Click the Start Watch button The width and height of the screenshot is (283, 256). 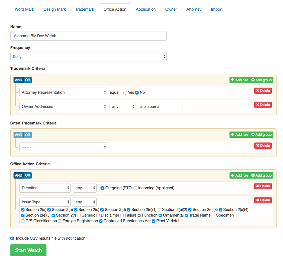28,250
